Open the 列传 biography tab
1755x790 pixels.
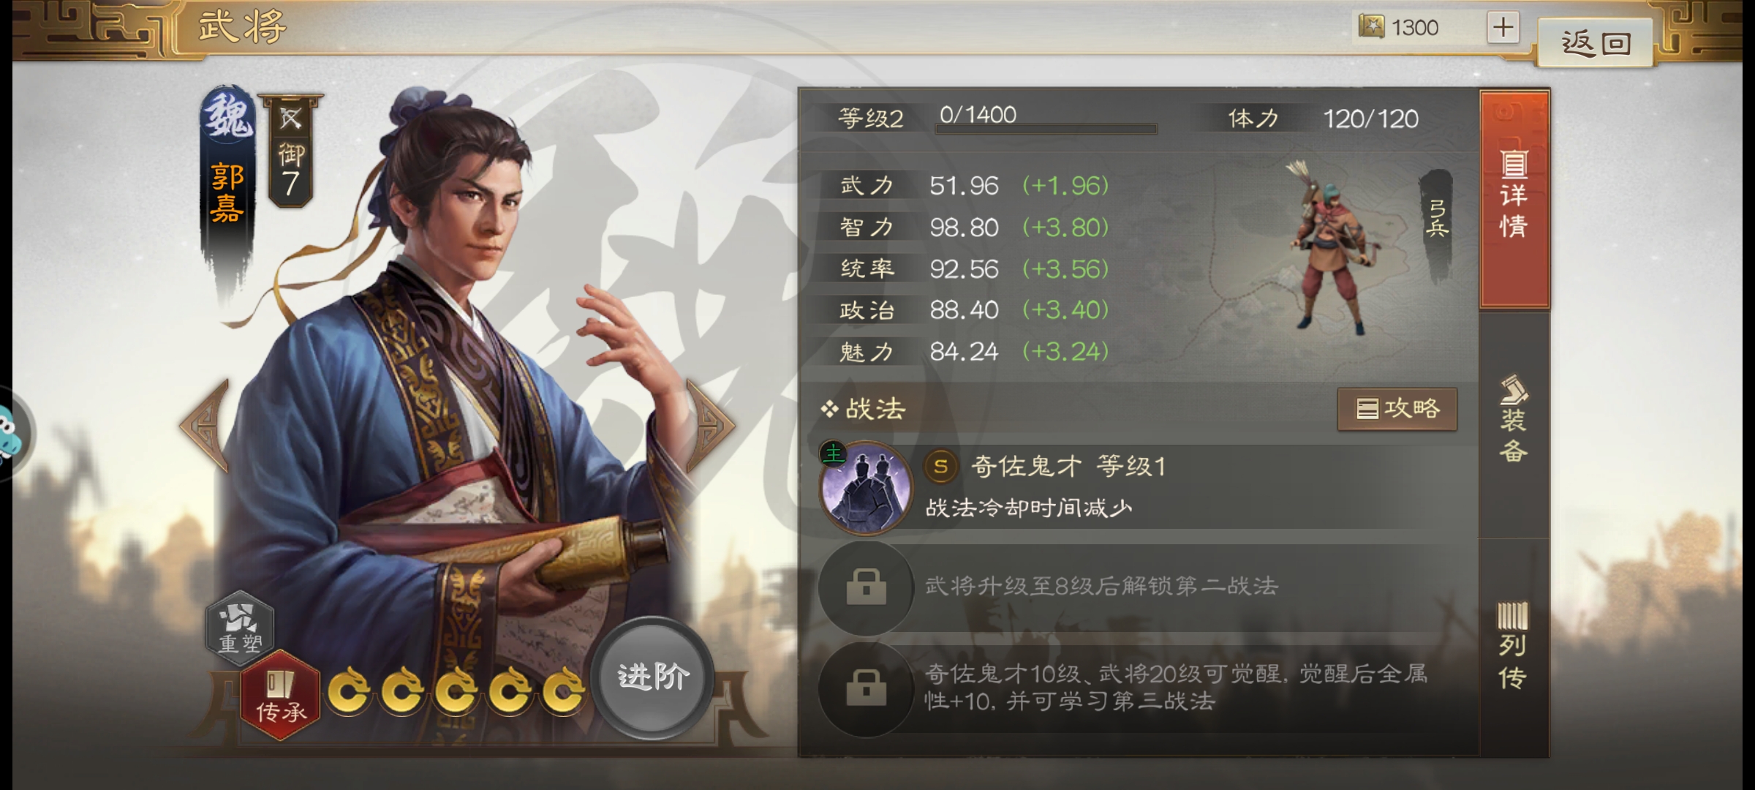(x=1514, y=647)
